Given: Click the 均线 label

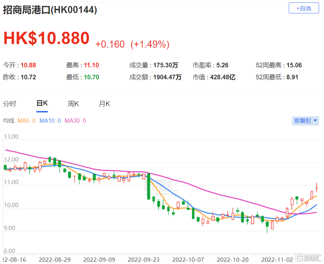Looking at the screenshot, I should click(x=9, y=121).
